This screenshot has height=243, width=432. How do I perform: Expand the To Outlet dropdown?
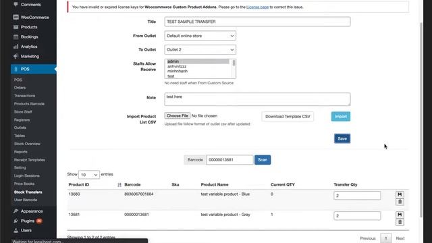pyautogui.click(x=200, y=49)
